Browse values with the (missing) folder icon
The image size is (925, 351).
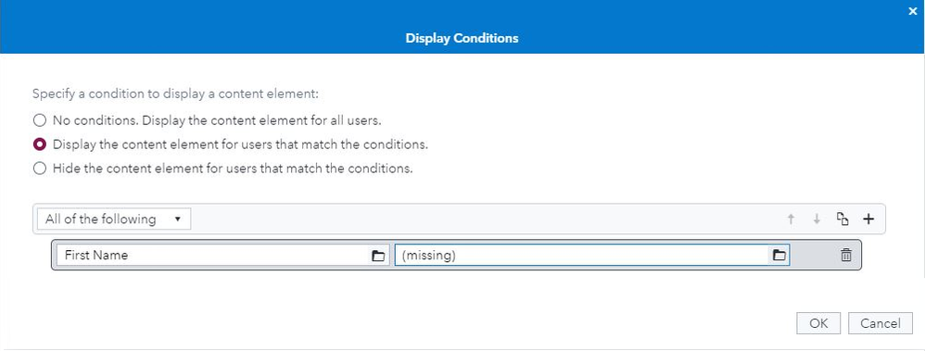pyautogui.click(x=779, y=256)
